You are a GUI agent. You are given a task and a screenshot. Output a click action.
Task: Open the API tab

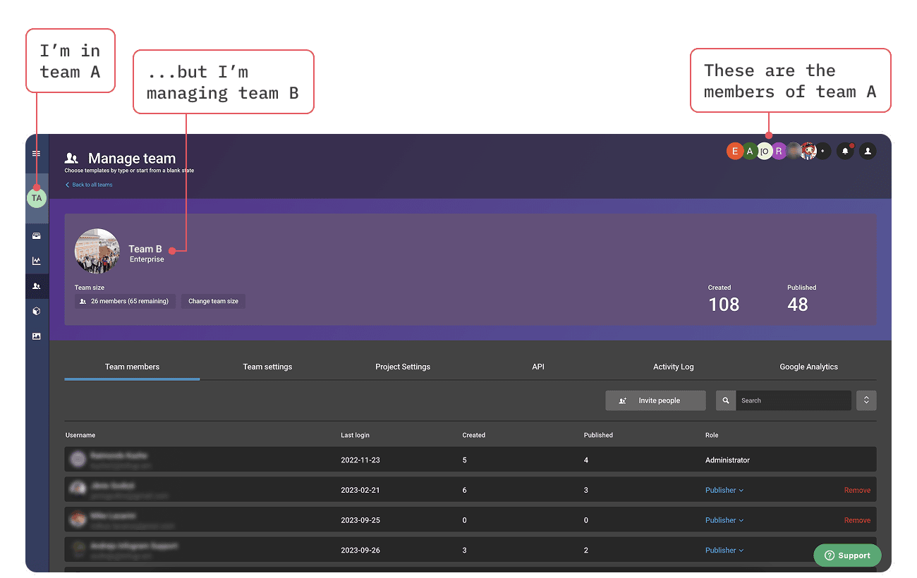coord(538,367)
